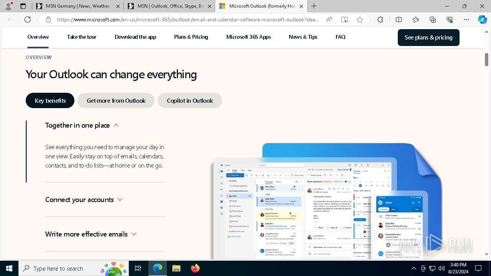Open Microsoft Edge from the taskbar

158,268
